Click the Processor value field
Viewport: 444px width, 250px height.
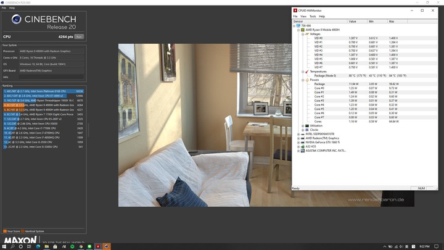pyautogui.click(x=51, y=51)
